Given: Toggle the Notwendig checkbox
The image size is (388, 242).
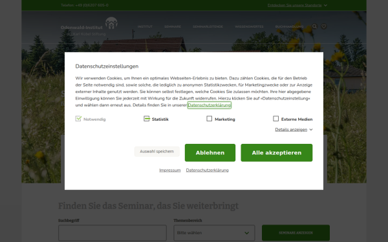Looking at the screenshot, I should click(x=78, y=119).
